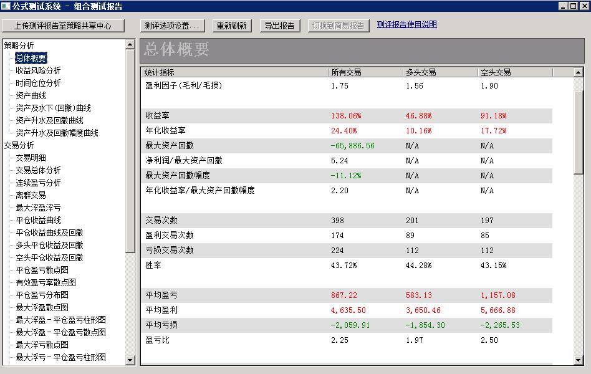Open 最大浮盈－平仓盈亏柱形图 item
The height and width of the screenshot is (374, 591).
click(60, 319)
